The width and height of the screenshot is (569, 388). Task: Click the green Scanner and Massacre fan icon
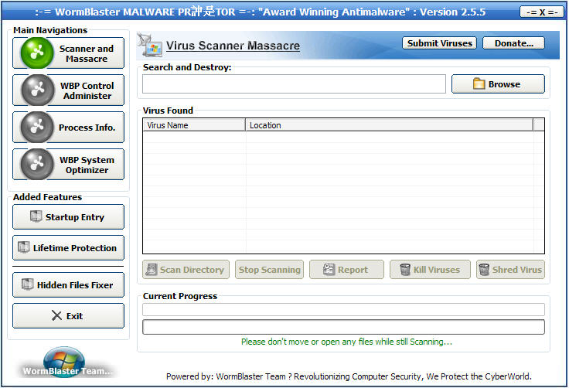36,53
